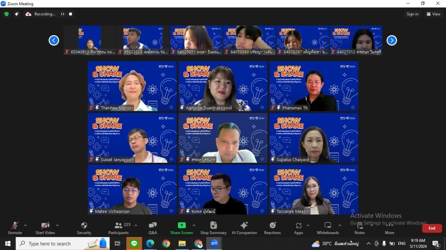Select participant thumbnail 65022028

tap(143, 40)
